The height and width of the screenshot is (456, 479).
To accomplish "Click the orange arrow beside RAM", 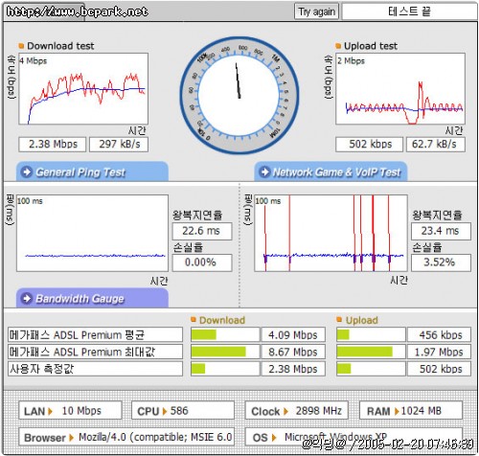I will click(397, 411).
